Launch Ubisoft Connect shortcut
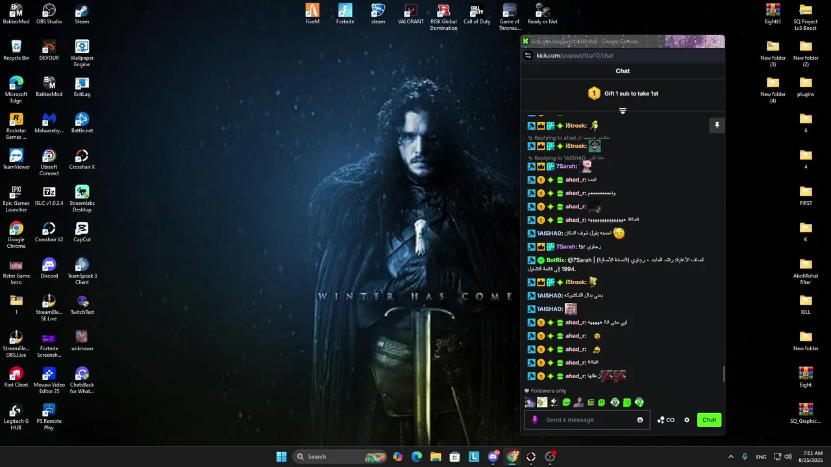 tap(49, 162)
